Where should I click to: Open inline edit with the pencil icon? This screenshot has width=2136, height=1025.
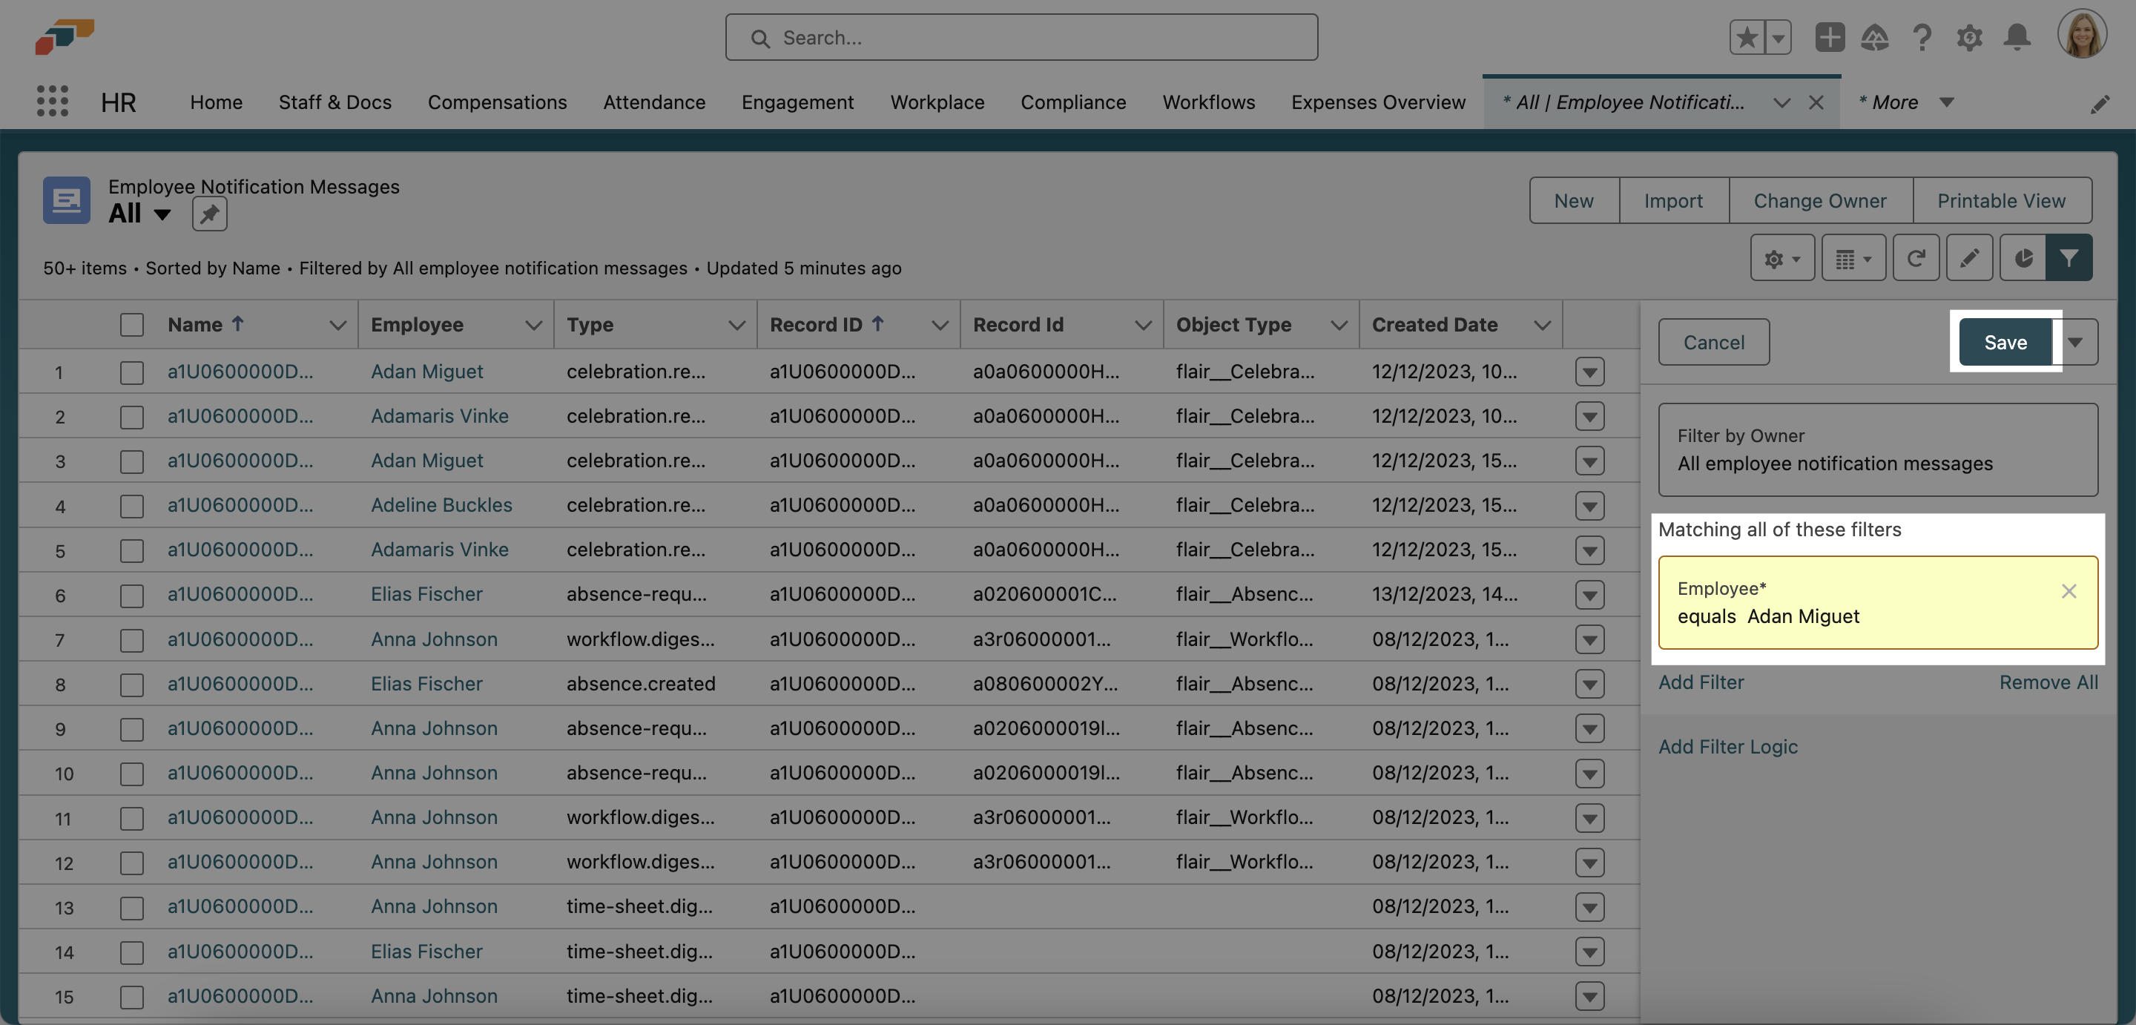1969,258
